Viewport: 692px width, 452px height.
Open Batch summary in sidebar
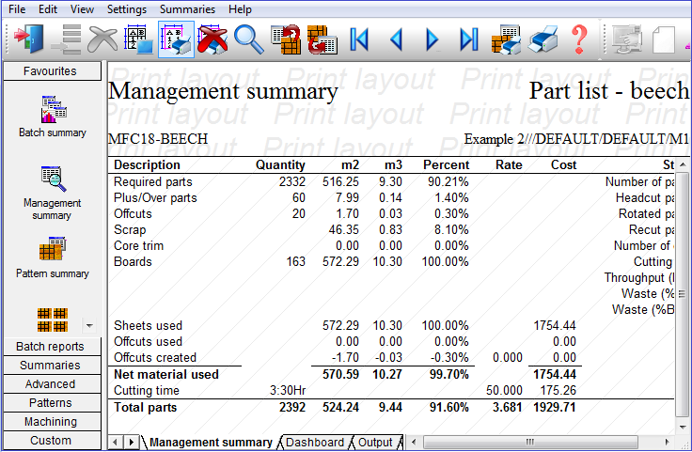coord(53,117)
